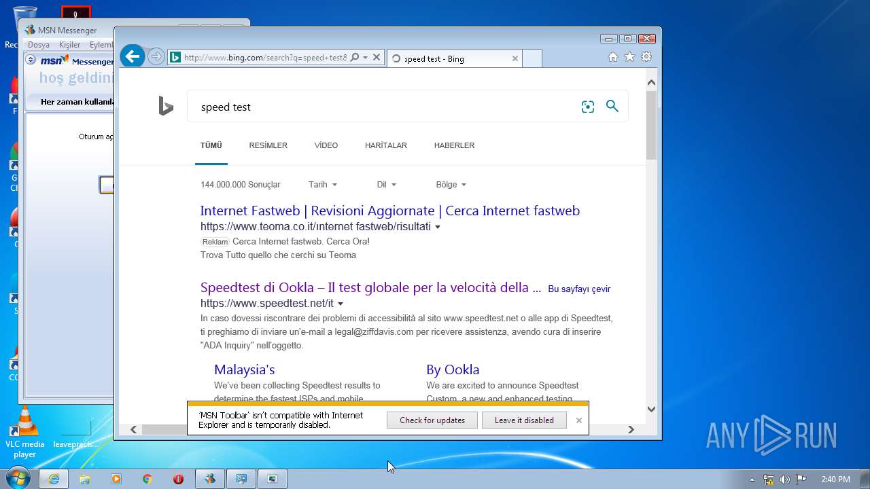
Task: Close the 'speed test - Bing' tab
Action: (515, 58)
